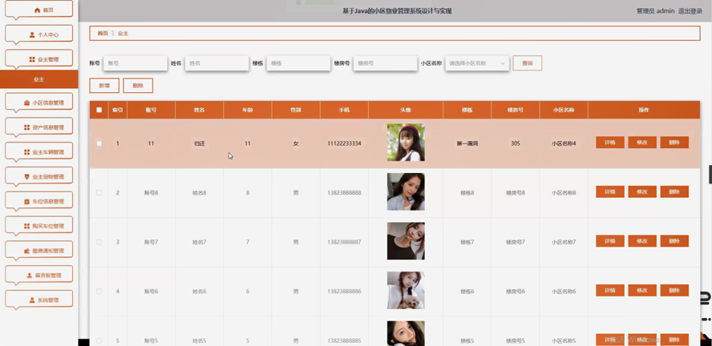Screen dimensions: 712x346
Task: Check the checkbox for row 账号7
Action: (x=99, y=242)
